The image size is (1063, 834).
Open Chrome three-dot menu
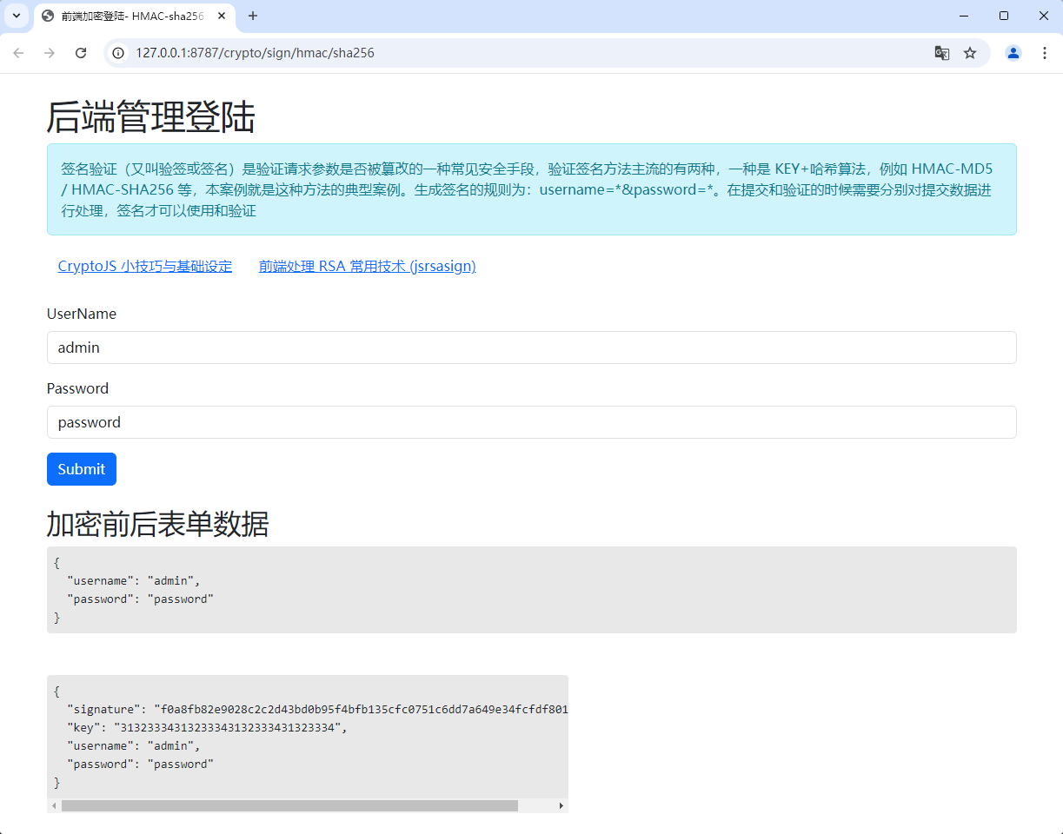click(x=1045, y=53)
